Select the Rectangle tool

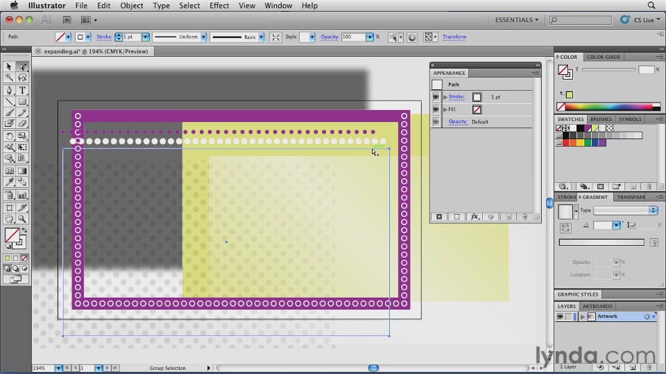tap(22, 102)
